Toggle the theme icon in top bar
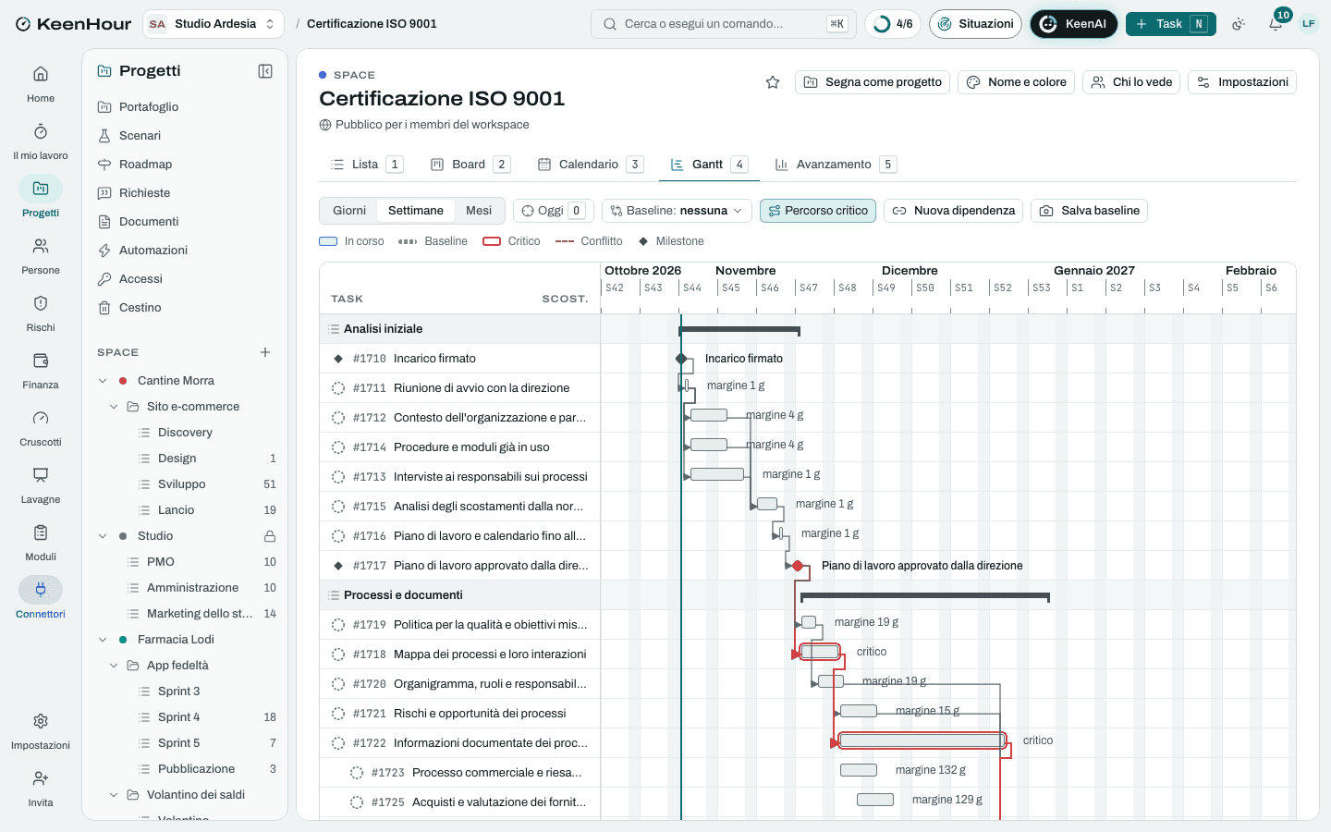1331x832 pixels. click(1239, 24)
